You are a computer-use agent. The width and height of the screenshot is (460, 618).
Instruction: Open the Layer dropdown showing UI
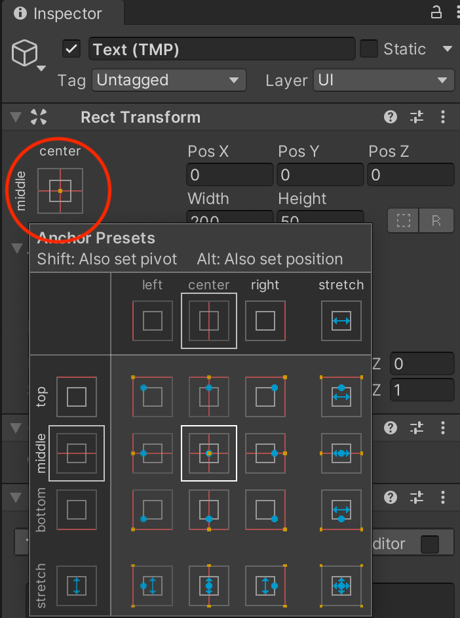(x=383, y=80)
